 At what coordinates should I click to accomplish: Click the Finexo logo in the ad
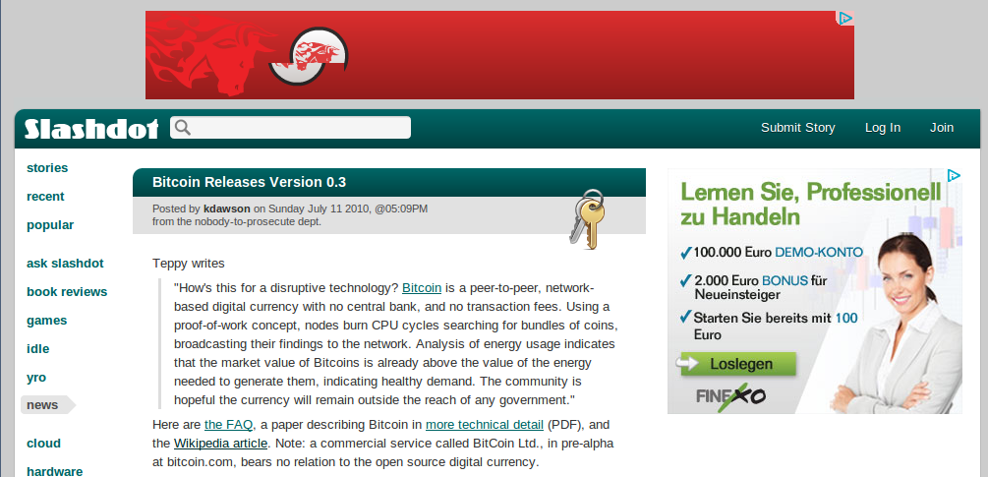[x=730, y=395]
